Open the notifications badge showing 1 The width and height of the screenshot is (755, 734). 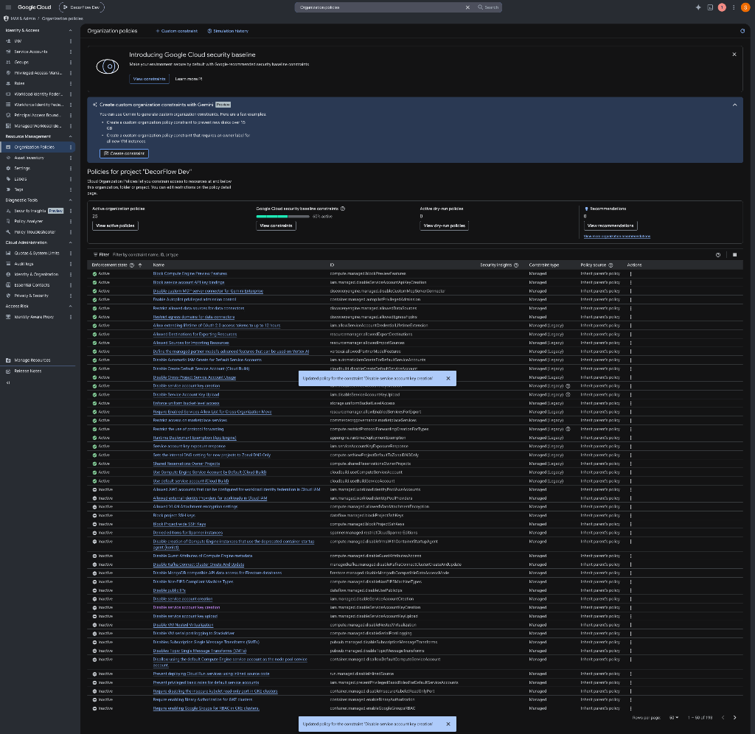722,7
